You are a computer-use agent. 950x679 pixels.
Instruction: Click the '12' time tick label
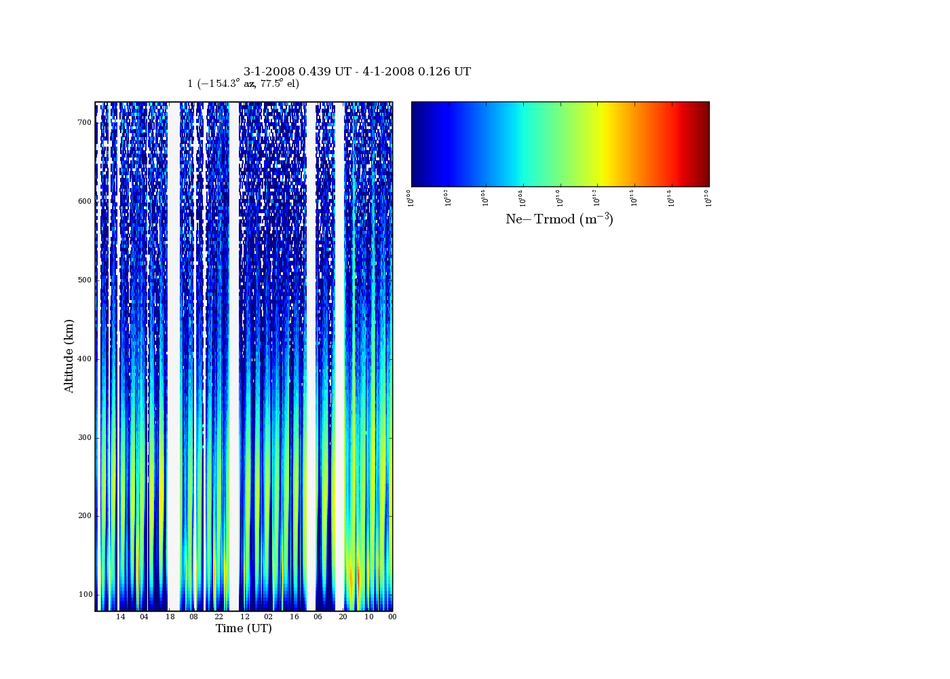[x=244, y=617]
